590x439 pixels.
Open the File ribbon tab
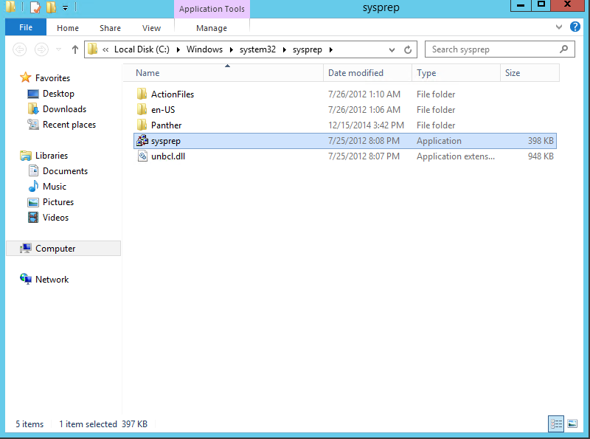click(x=26, y=27)
